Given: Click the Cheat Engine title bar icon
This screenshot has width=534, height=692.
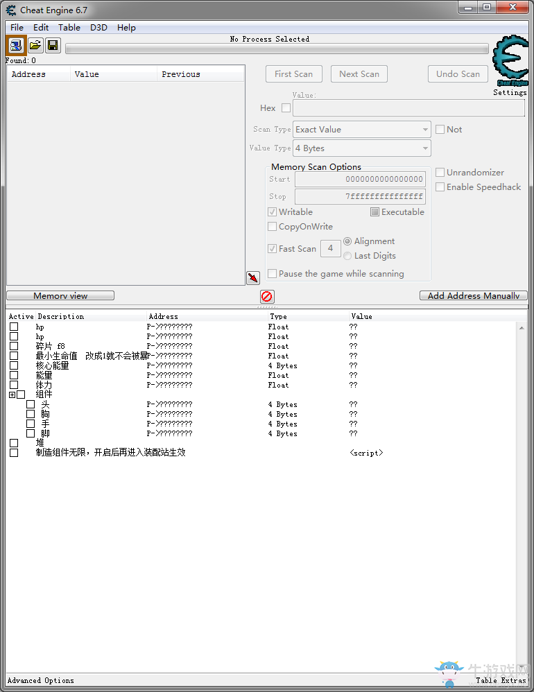Looking at the screenshot, I should [x=11, y=10].
